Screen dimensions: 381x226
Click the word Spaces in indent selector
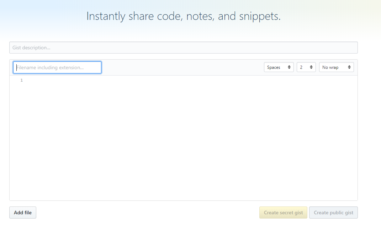pos(274,67)
